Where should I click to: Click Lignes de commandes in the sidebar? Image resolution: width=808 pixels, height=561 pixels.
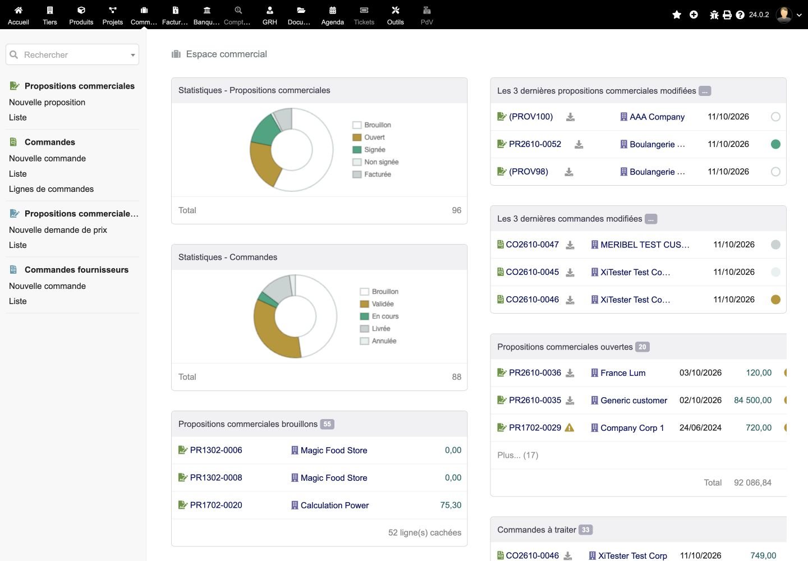coord(51,189)
